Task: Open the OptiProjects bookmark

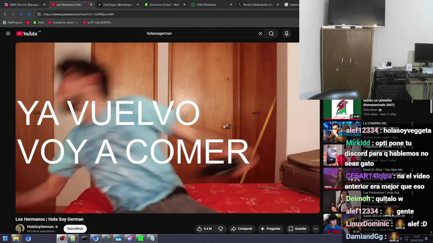Action: tap(13, 23)
